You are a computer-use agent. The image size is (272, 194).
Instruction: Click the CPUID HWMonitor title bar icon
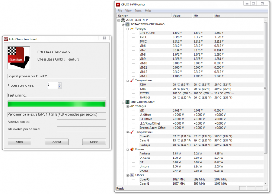pos(118,4)
